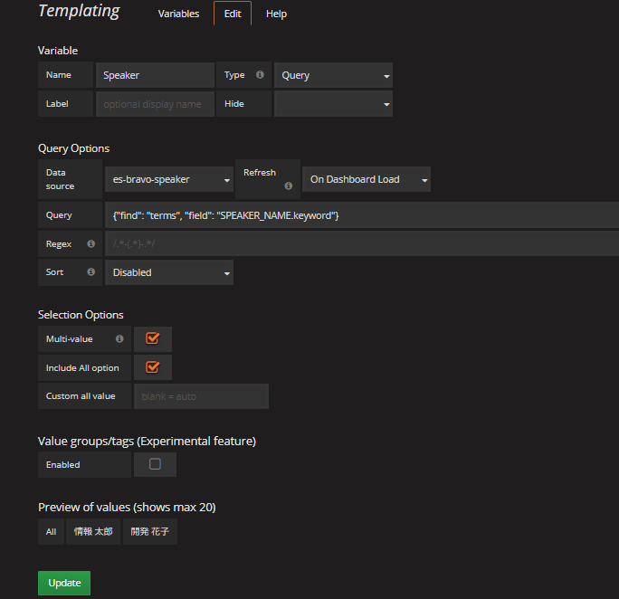Image resolution: width=619 pixels, height=599 pixels.
Task: Uncheck the Multi-value checkbox
Action: coord(153,338)
